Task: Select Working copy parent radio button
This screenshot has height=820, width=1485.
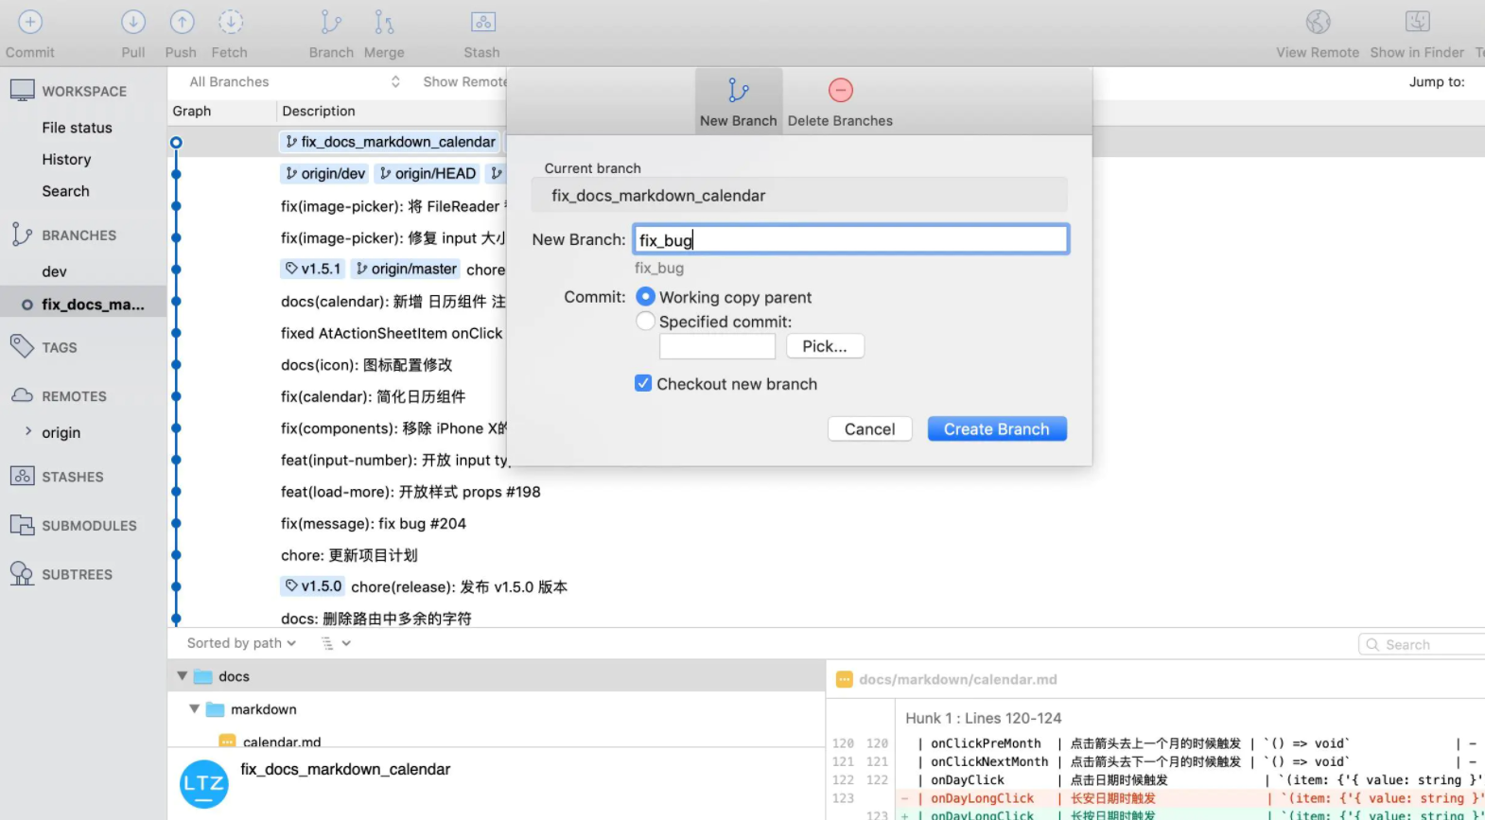Action: (645, 297)
